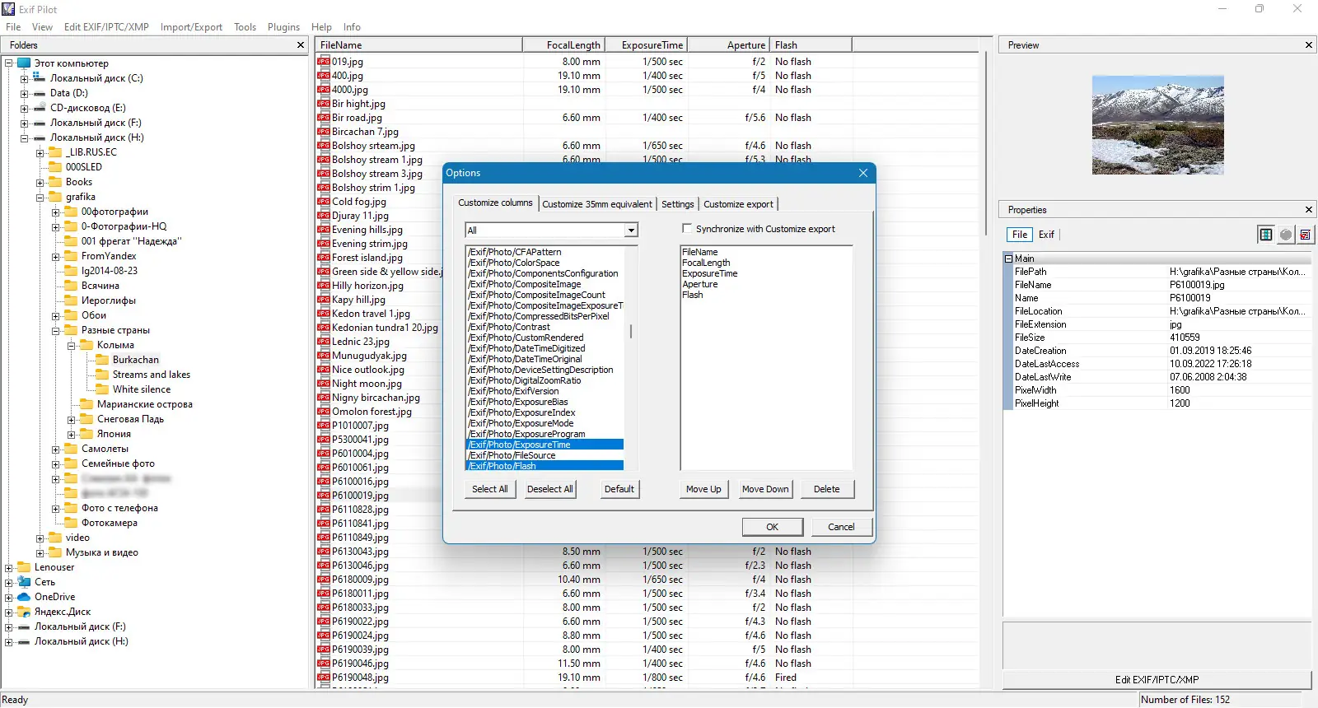Click the Kedon travel 1.jpg file name
This screenshot has width=1318, height=708.
point(371,314)
